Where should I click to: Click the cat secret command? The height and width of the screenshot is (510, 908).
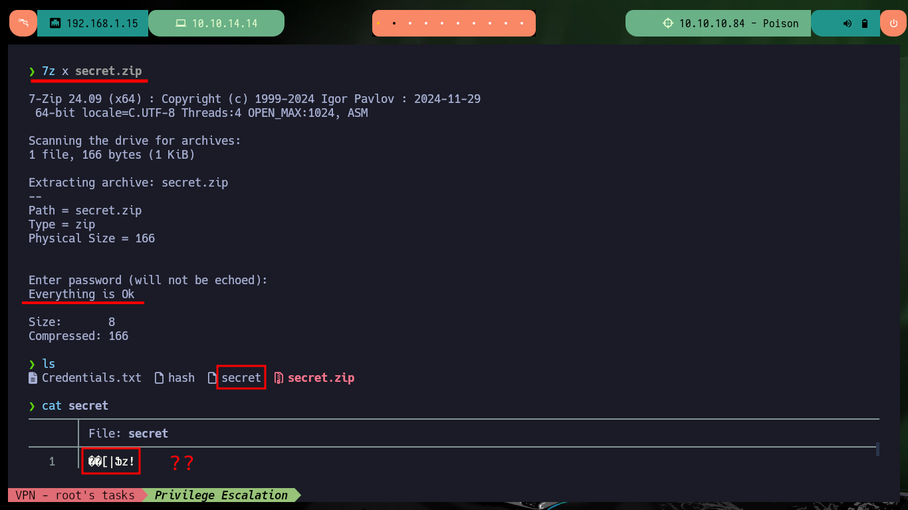pos(75,406)
